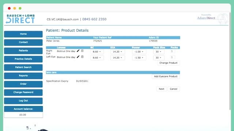234x131 pixels.
Task: Click the yellow minimize window dot
Action: (15, 8)
